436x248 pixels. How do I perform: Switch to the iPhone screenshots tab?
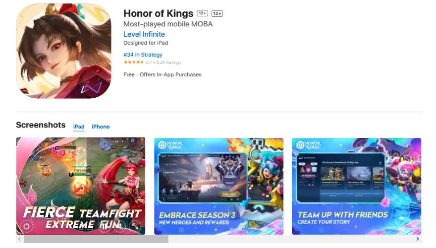tap(101, 126)
